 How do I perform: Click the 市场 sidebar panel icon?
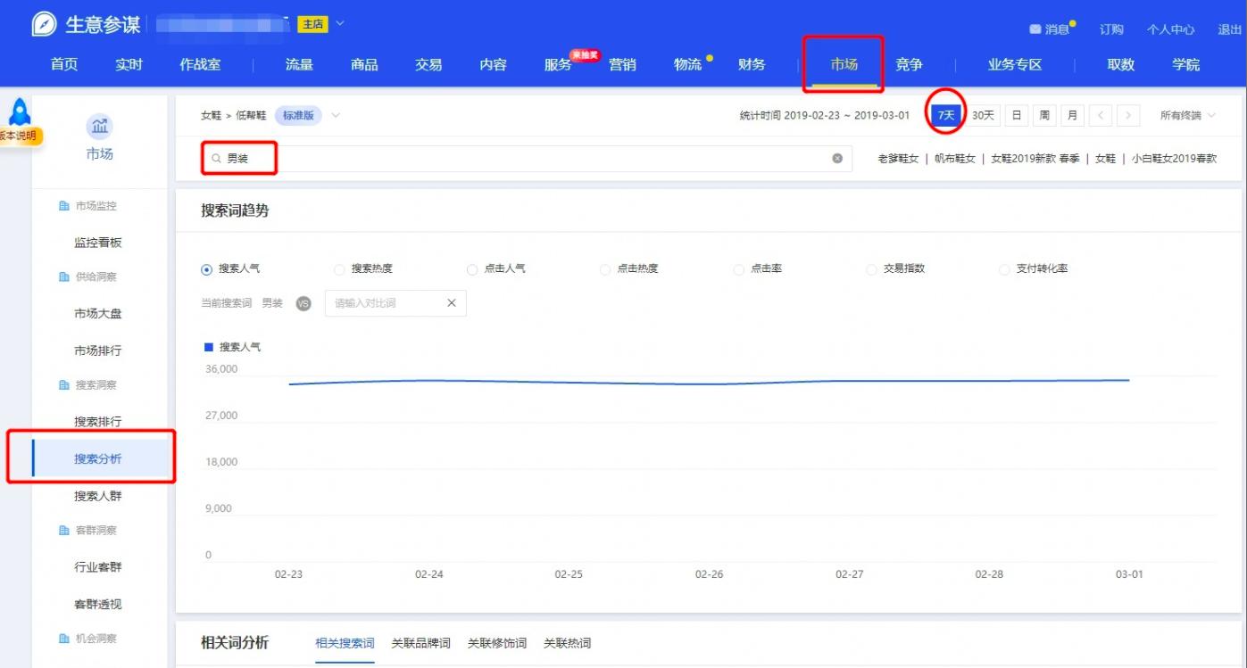(x=99, y=128)
